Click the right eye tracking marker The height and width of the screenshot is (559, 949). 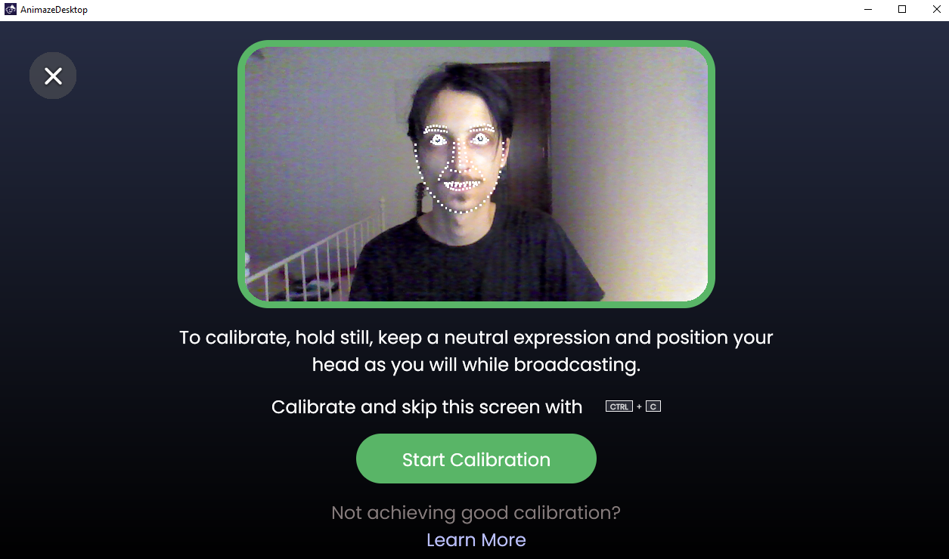point(479,139)
